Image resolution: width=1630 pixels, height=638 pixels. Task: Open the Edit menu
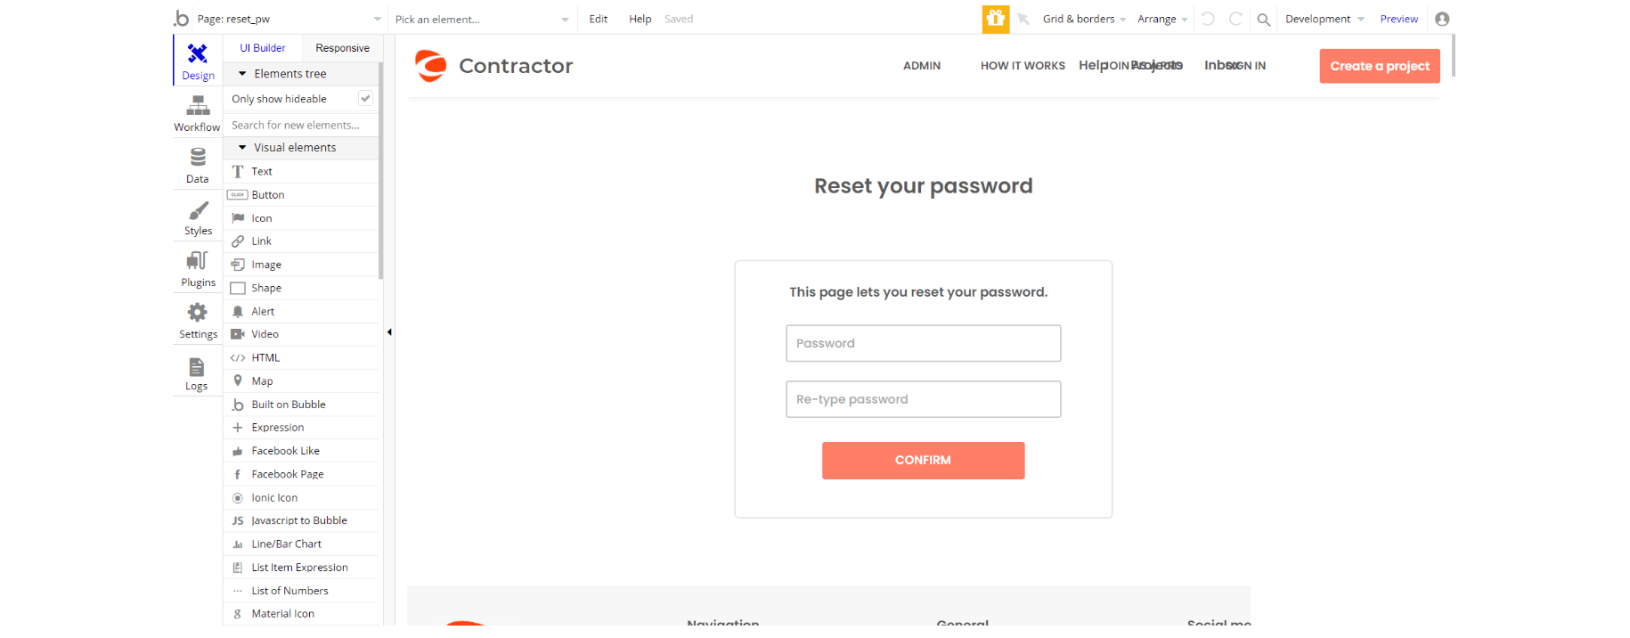tap(599, 19)
